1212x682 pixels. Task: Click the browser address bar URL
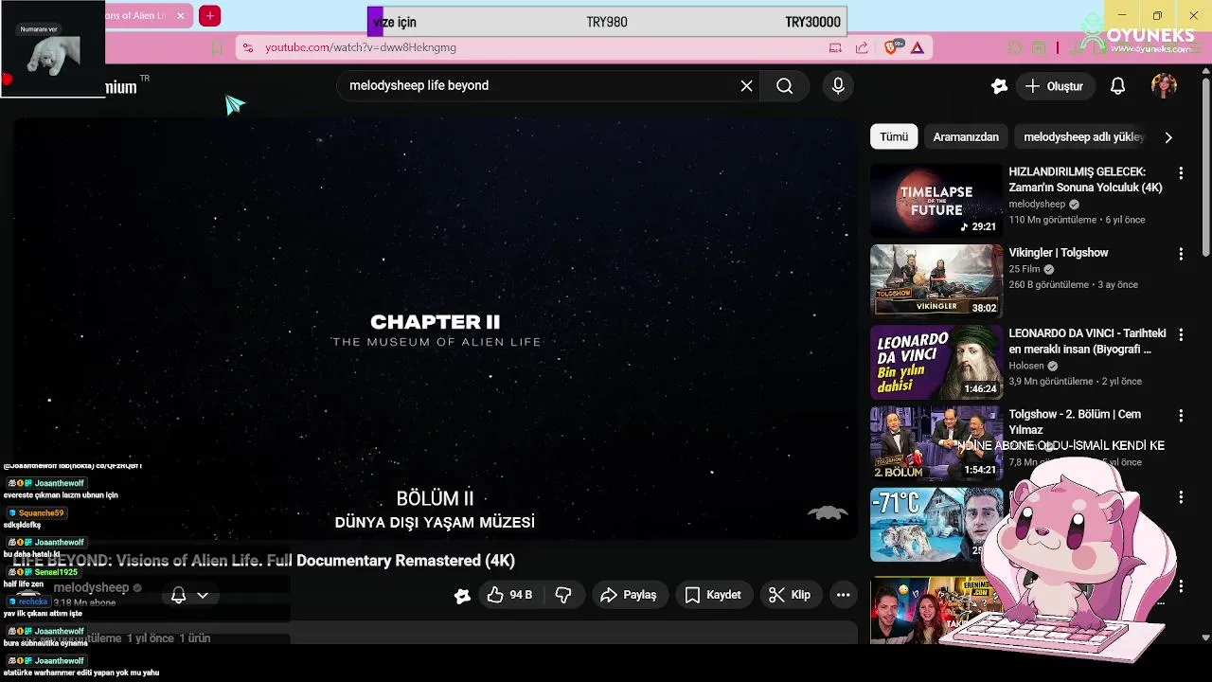coord(361,47)
